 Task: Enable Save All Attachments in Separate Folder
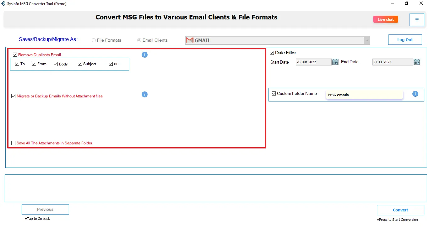click(13, 143)
